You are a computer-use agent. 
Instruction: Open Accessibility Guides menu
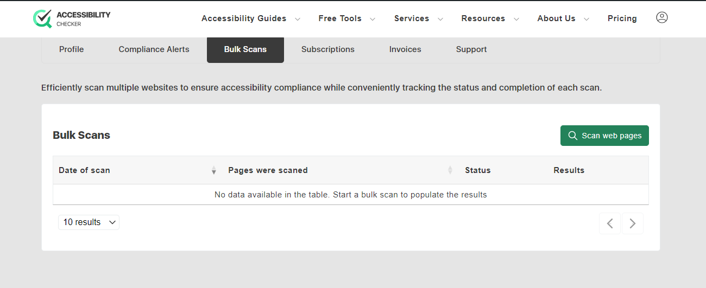pos(244,18)
